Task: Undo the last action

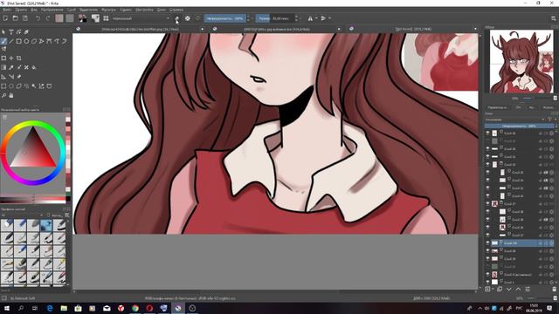Action: coord(38,18)
